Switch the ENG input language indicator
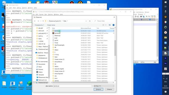This screenshot has width=169, height=95. 166,82
